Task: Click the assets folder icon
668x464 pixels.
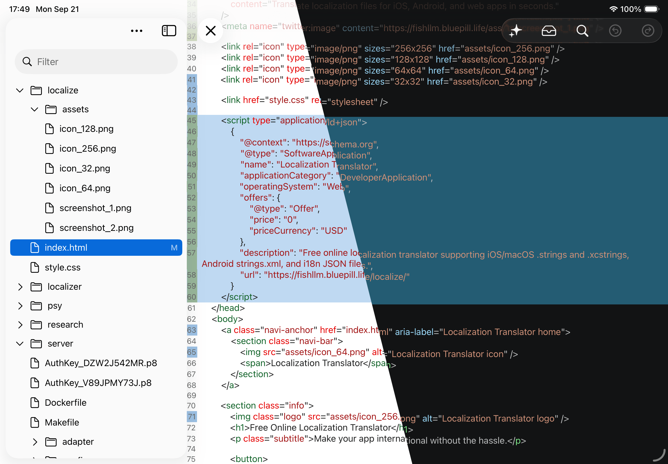Action: [x=51, y=109]
